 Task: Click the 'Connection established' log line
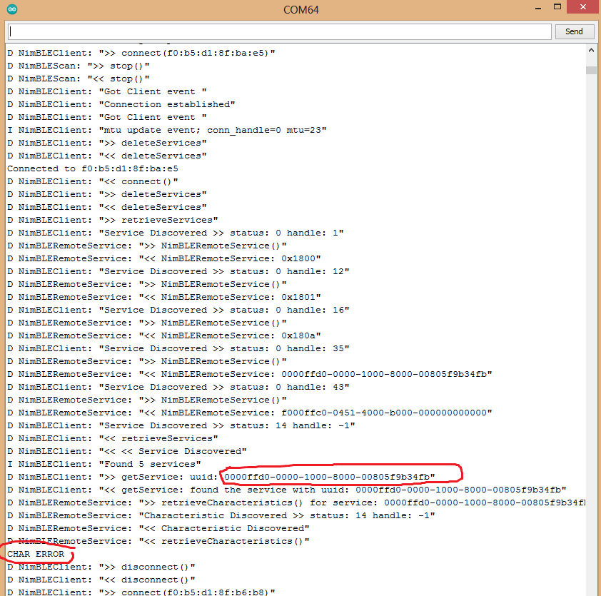pyautogui.click(x=121, y=104)
